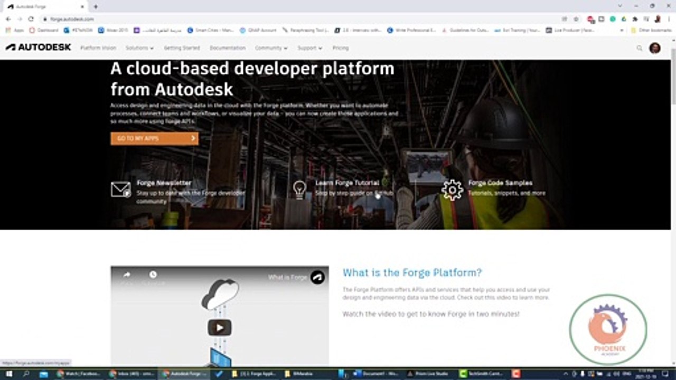Expand the Solutions dropdown menu

click(139, 48)
